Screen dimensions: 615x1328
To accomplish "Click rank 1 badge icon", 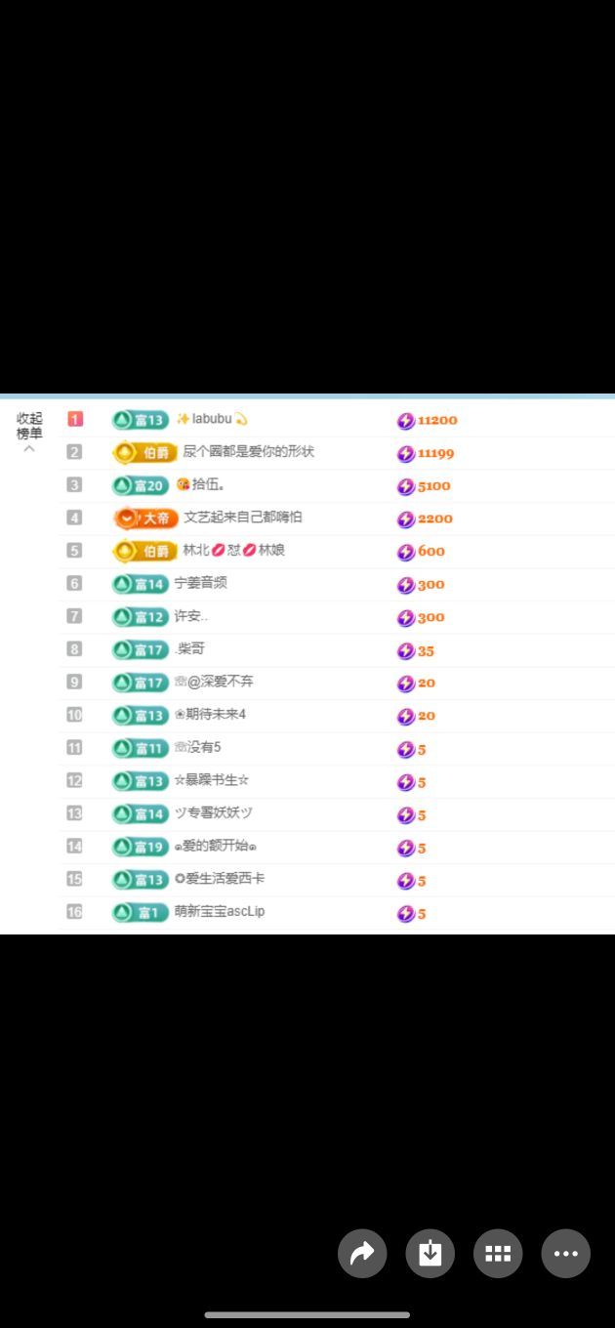I will (75, 419).
